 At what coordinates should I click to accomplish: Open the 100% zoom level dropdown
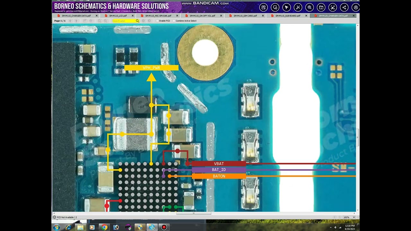point(349,217)
